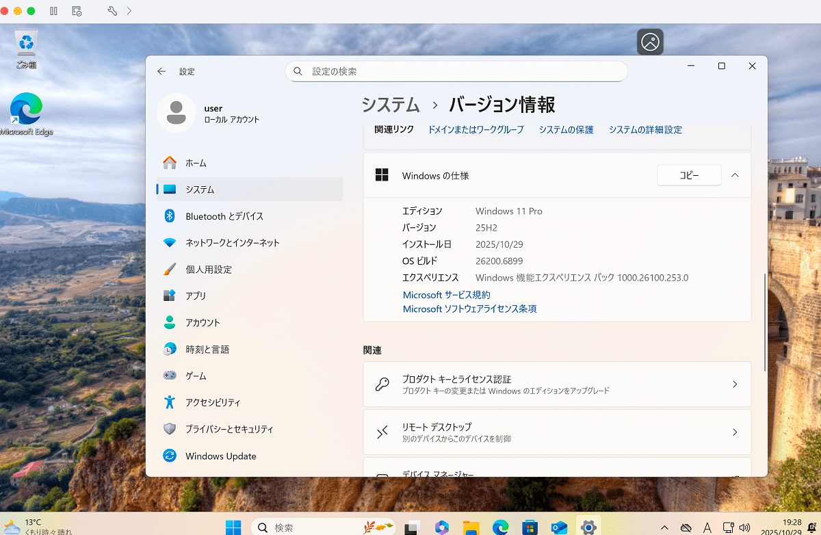This screenshot has width=821, height=535.
Task: Select System in Settings sidebar
Action: [250, 190]
